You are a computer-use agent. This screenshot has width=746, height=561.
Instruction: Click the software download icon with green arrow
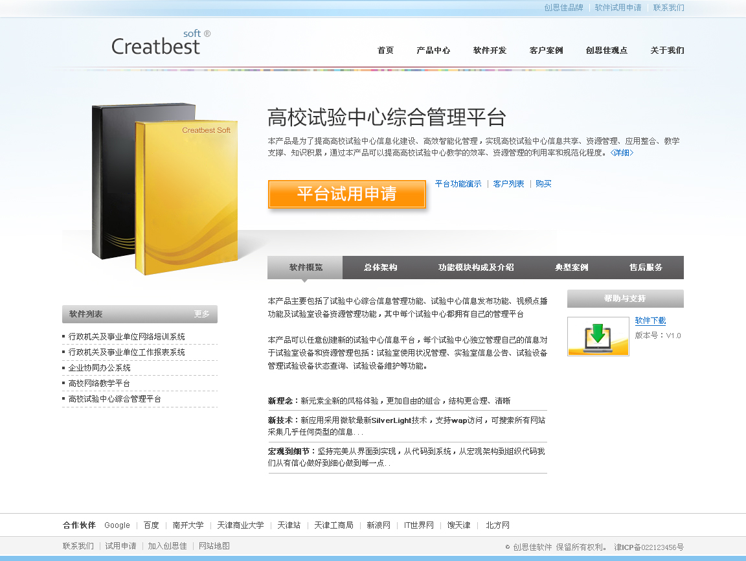tap(598, 336)
